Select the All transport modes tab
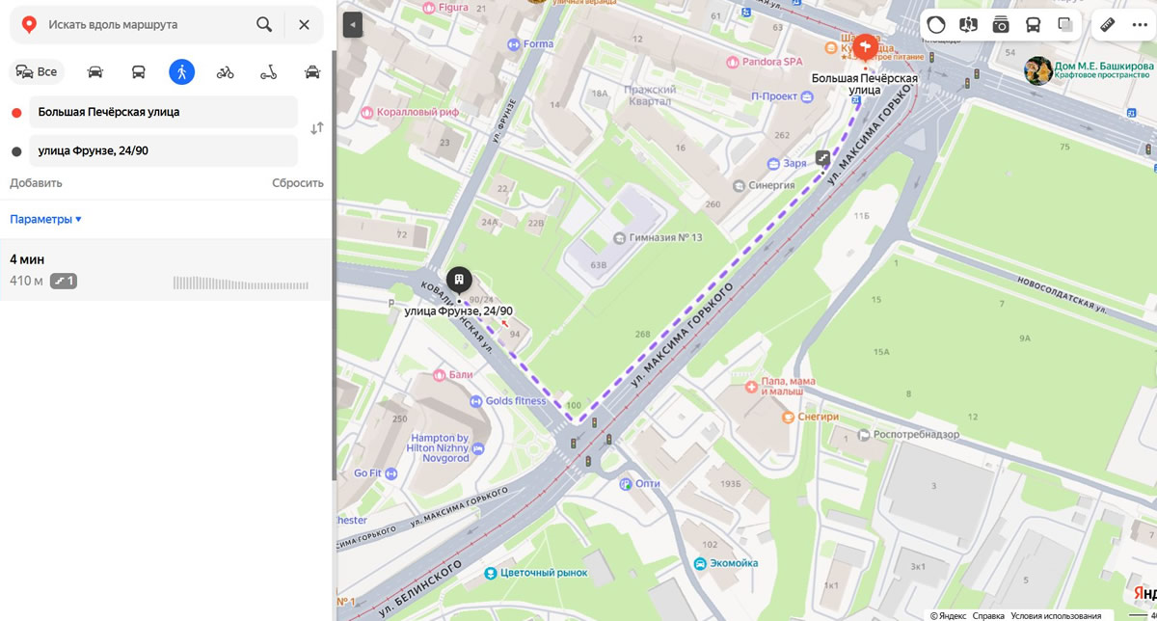 (37, 71)
